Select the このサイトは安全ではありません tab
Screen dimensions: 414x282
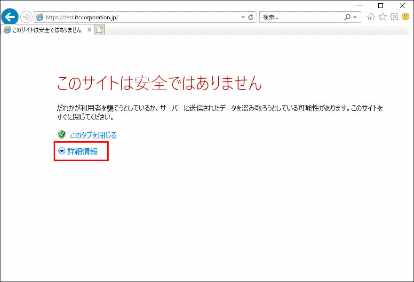tap(47, 30)
